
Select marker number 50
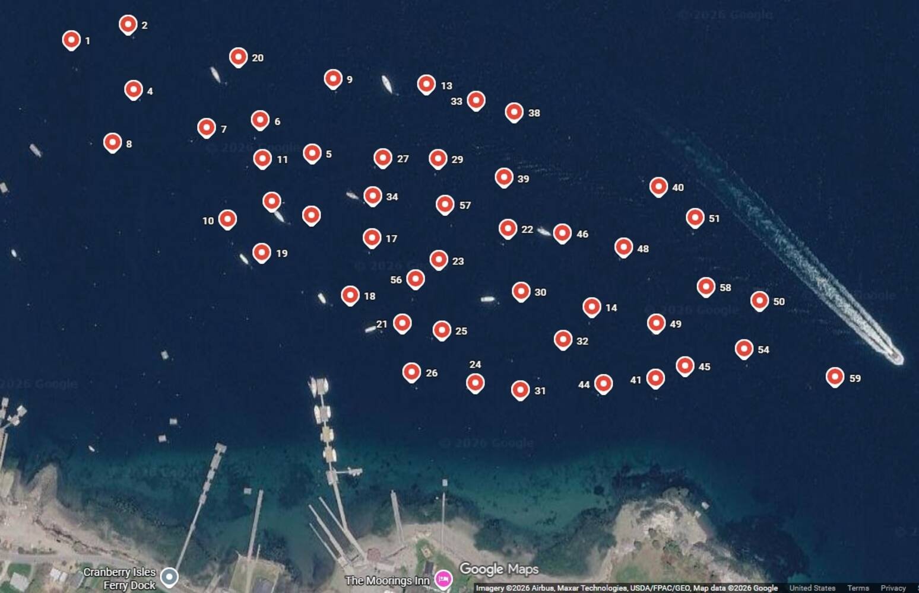click(x=759, y=301)
